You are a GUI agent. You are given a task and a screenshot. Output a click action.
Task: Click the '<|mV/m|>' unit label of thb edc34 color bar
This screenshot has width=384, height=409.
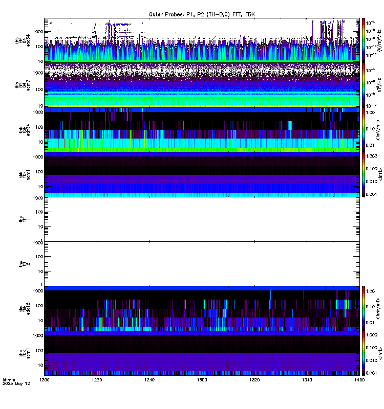[x=378, y=130]
